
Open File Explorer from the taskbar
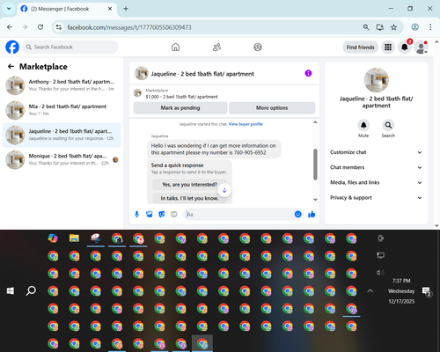(x=74, y=238)
